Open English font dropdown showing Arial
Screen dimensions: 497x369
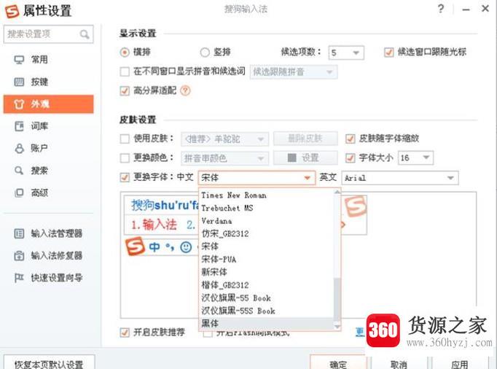click(x=400, y=178)
